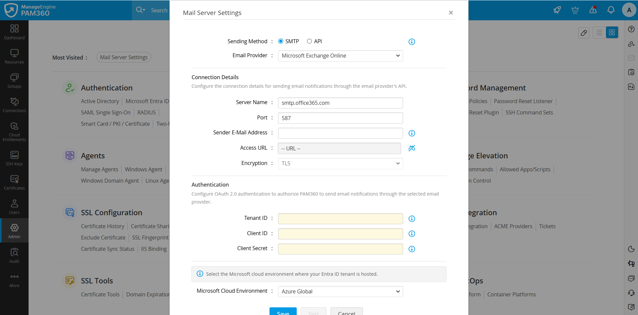Click the Access URL field

(x=339, y=148)
